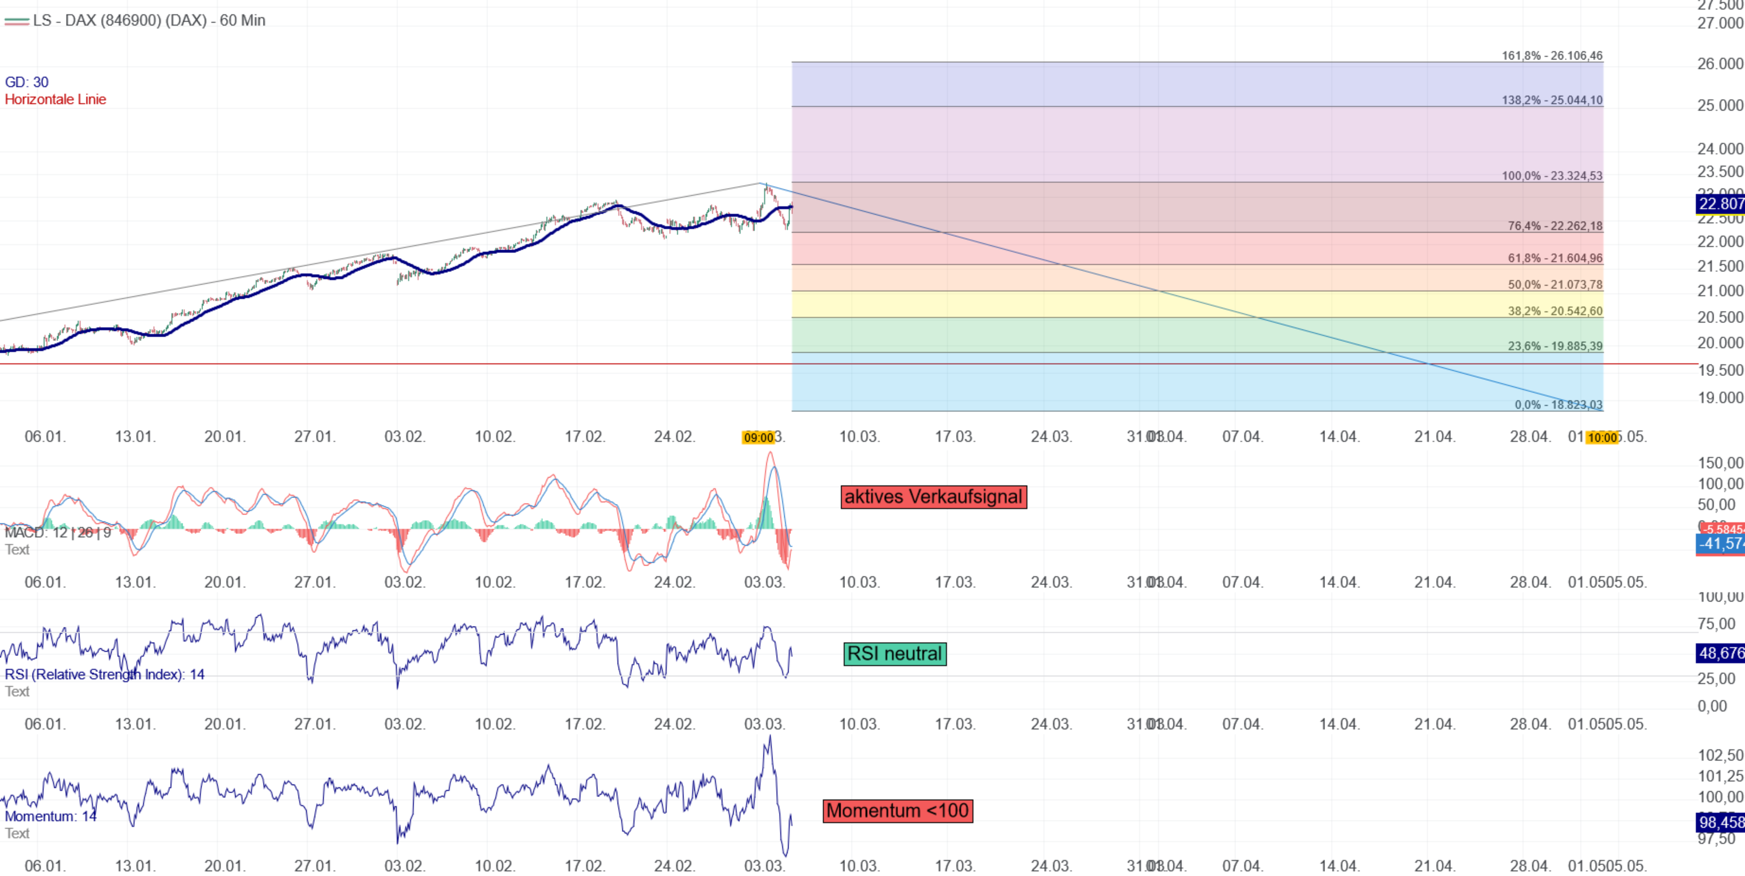Image resolution: width=1745 pixels, height=876 pixels.
Task: Click the 50,0% - 21.073,78 Fibonacci label
Action: (1555, 284)
